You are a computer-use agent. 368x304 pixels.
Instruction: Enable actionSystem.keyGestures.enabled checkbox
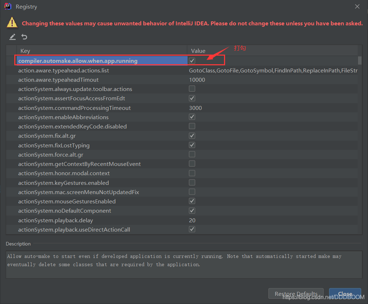point(192,183)
